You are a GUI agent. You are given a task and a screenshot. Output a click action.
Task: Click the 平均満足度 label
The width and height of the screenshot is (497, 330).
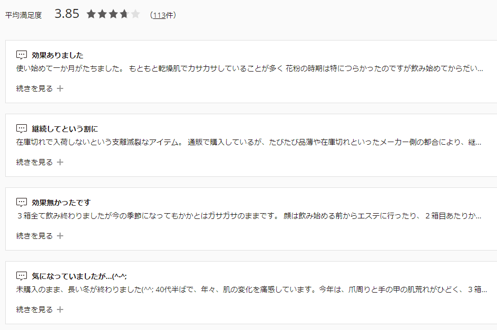point(24,15)
